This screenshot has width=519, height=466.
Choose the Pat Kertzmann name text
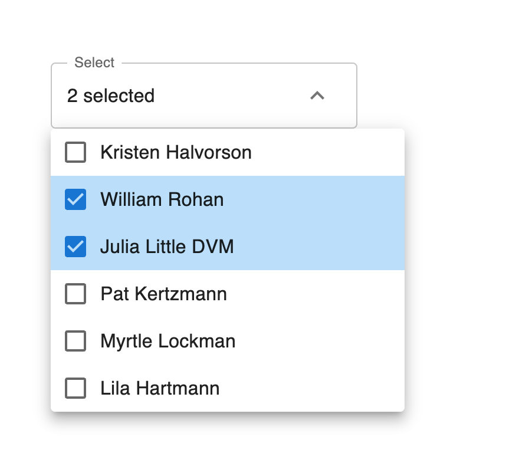pyautogui.click(x=163, y=294)
